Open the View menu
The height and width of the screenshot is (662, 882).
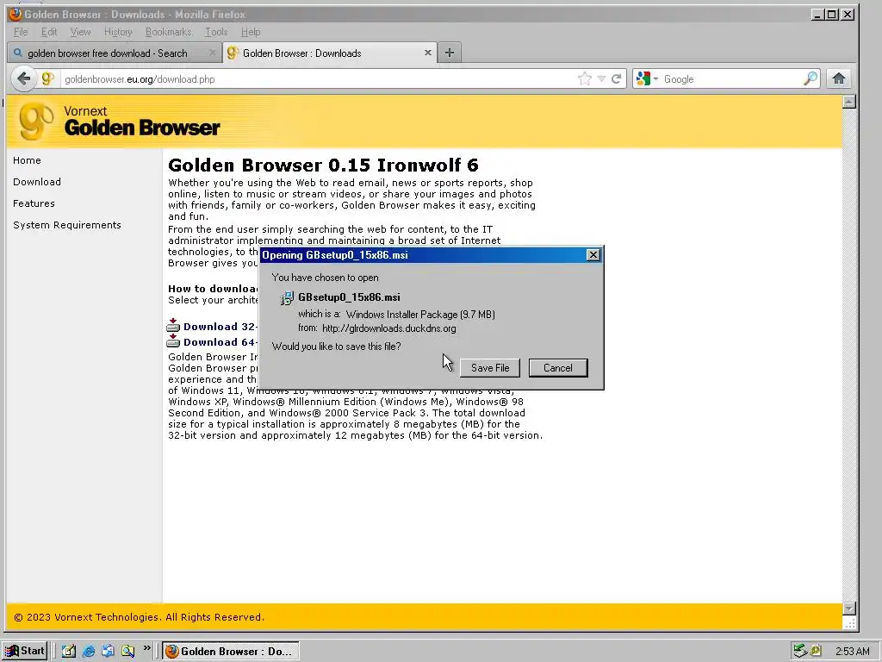click(x=80, y=32)
